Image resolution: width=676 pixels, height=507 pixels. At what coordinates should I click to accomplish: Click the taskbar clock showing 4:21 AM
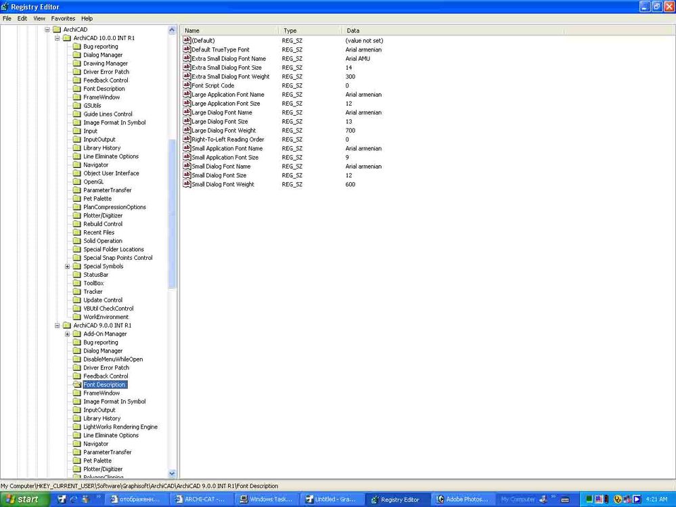656,500
